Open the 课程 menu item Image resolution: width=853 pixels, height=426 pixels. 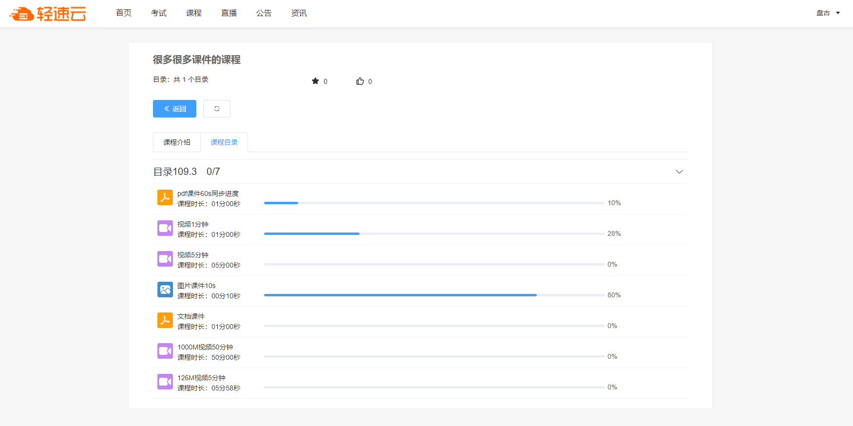(x=194, y=13)
